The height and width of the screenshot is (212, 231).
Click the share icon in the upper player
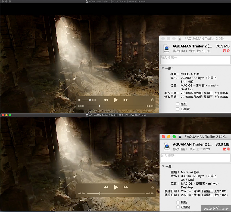pyautogui.click(x=152, y=100)
